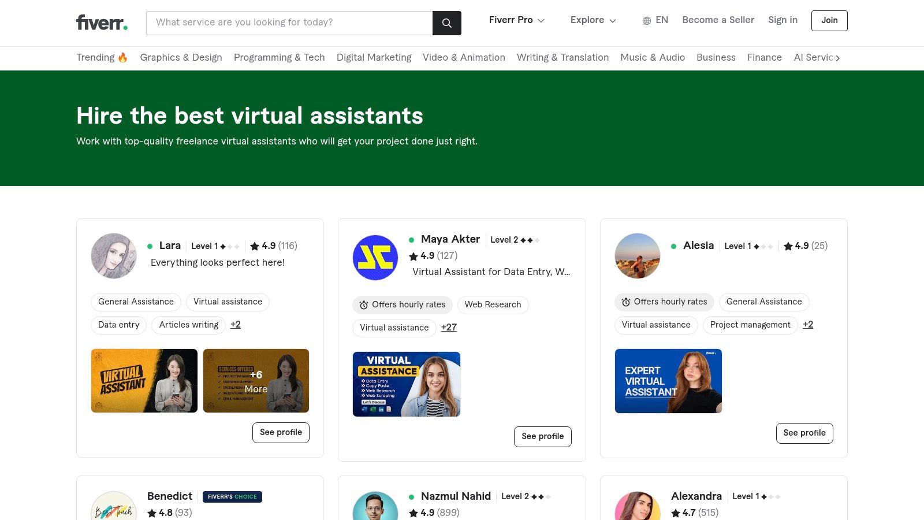Open Lara's +6 More gig thumbnail
Image resolution: width=924 pixels, height=520 pixels.
(x=256, y=381)
